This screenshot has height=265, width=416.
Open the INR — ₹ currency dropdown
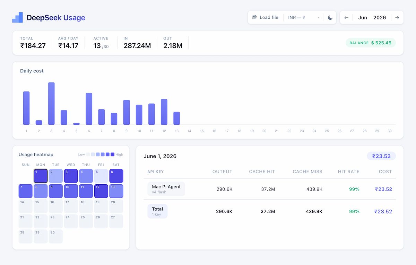coord(304,17)
